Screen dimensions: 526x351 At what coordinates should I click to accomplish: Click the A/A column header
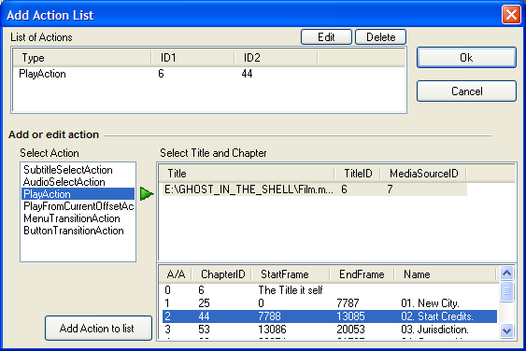176,274
